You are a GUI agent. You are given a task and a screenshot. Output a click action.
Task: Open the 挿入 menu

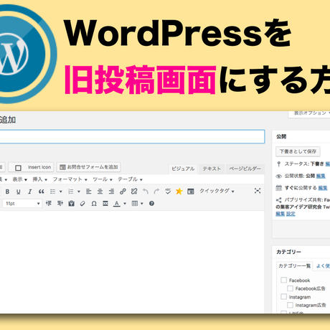[x=40, y=179]
